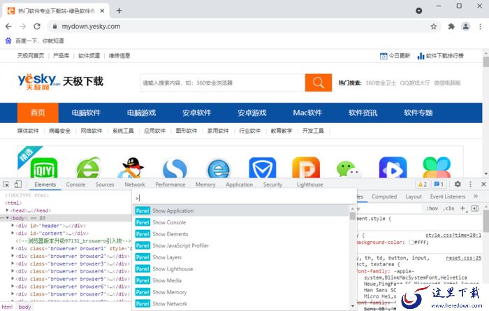Image resolution: width=489 pixels, height=311 pixels.
Task: Expand the head element node
Action: 7,210
